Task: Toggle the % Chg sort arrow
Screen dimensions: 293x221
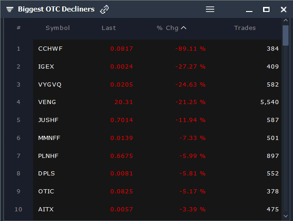Action: [x=184, y=28]
